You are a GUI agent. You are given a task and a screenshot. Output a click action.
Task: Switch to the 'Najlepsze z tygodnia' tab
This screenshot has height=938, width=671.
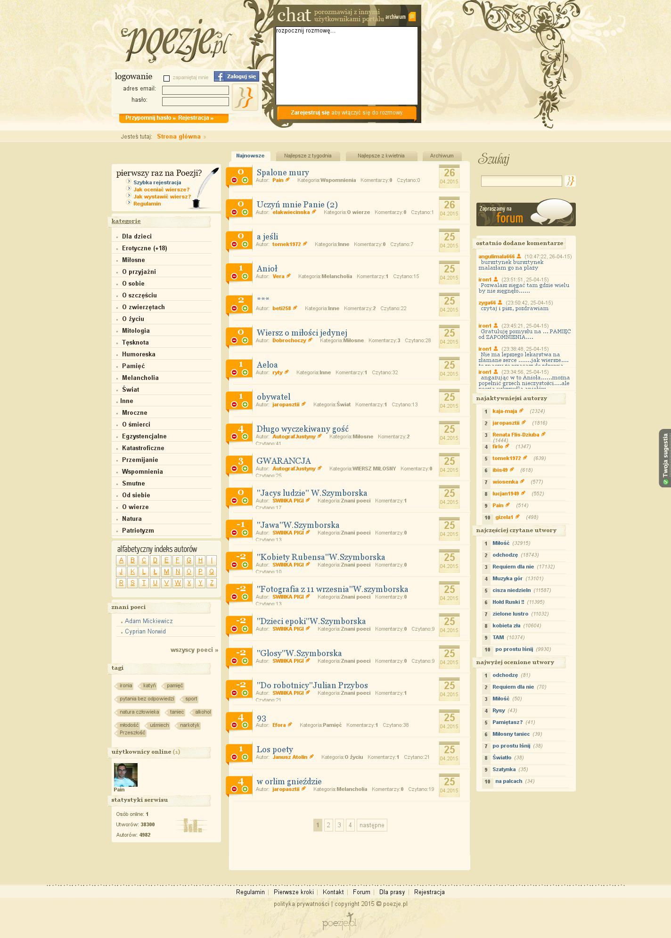pos(308,156)
